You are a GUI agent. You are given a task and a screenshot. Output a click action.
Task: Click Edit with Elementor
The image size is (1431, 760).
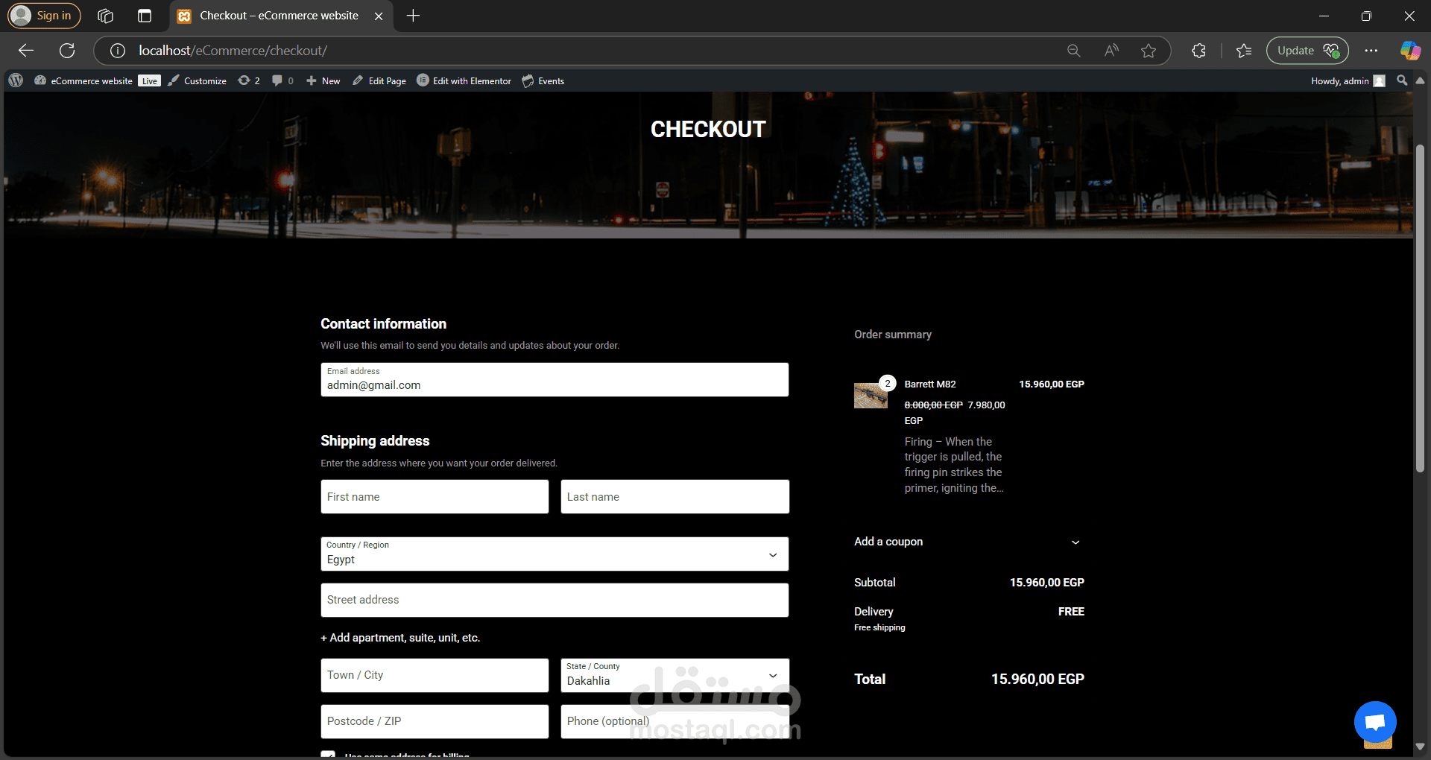pos(464,80)
